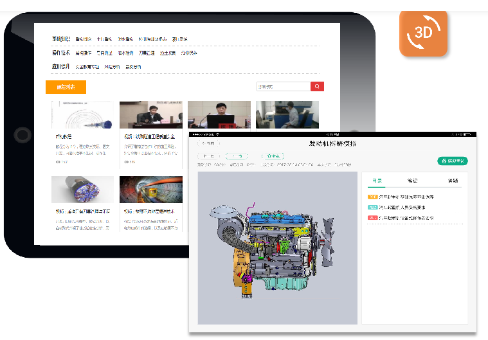Click the orange course list button
This screenshot has height=340, width=488.
(x=66, y=87)
